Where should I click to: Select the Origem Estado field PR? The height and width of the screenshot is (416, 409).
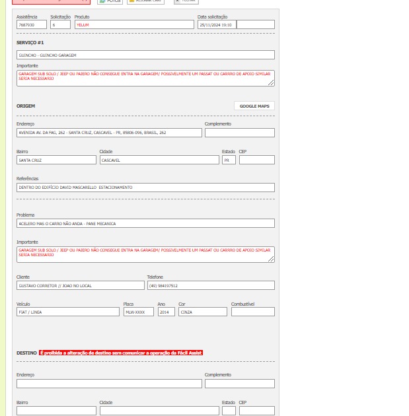pyautogui.click(x=229, y=160)
